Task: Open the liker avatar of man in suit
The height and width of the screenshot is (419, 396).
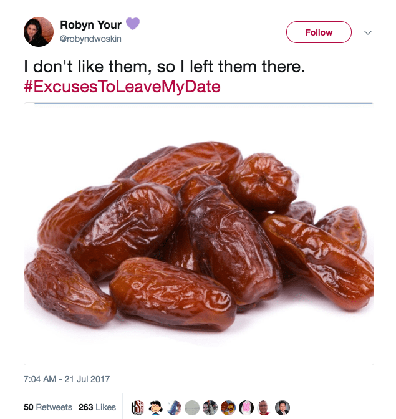Action: 283,407
